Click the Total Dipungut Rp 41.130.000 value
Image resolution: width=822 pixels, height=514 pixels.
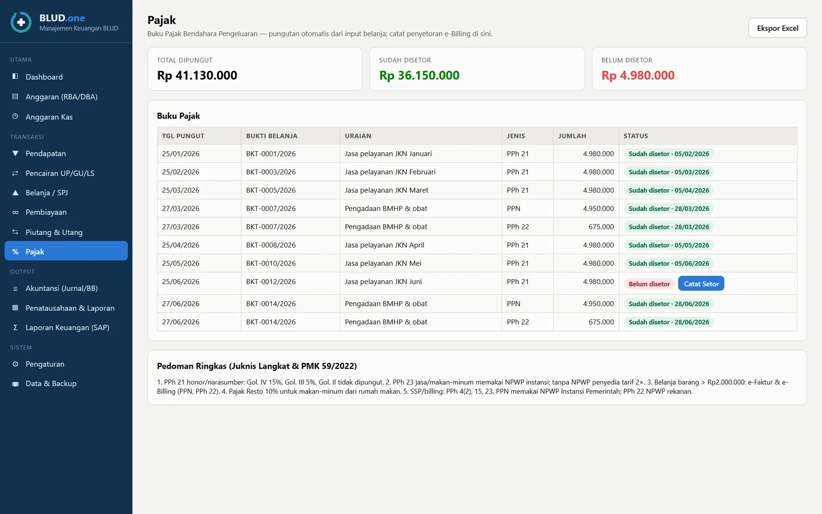197,76
